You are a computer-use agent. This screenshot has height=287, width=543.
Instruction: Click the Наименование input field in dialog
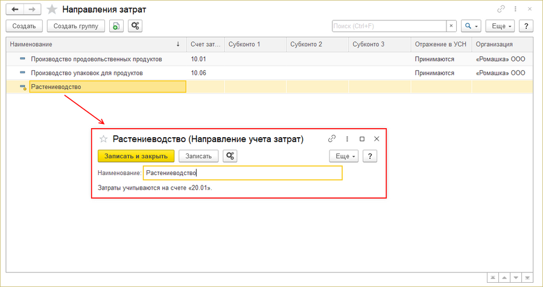243,173
